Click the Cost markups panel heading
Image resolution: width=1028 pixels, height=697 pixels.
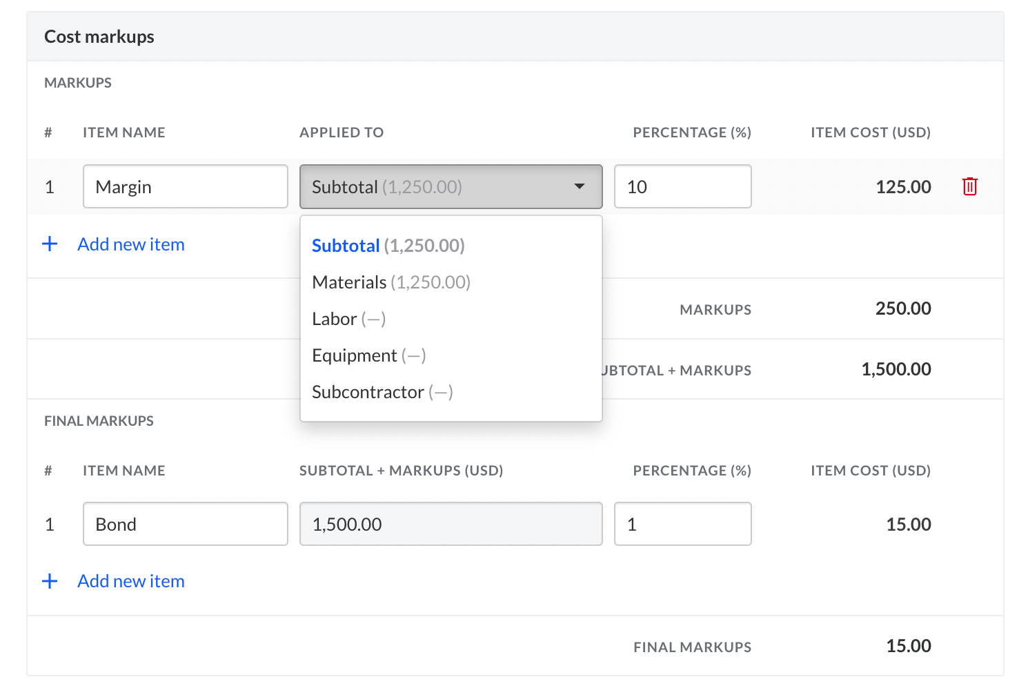(99, 37)
